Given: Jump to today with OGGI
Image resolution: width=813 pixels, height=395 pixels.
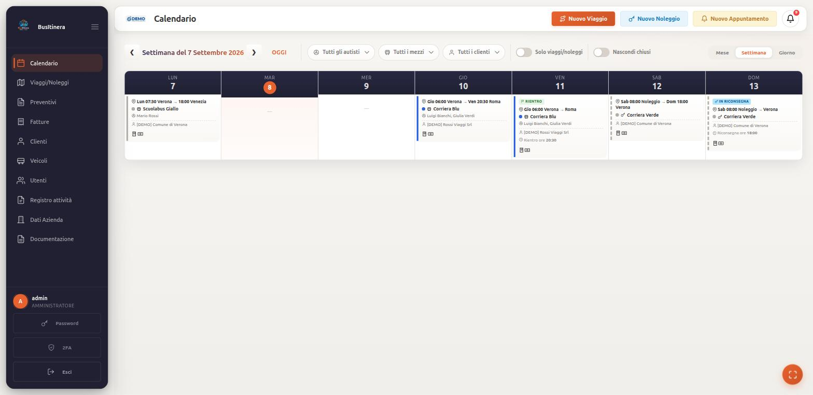Looking at the screenshot, I should coord(279,52).
